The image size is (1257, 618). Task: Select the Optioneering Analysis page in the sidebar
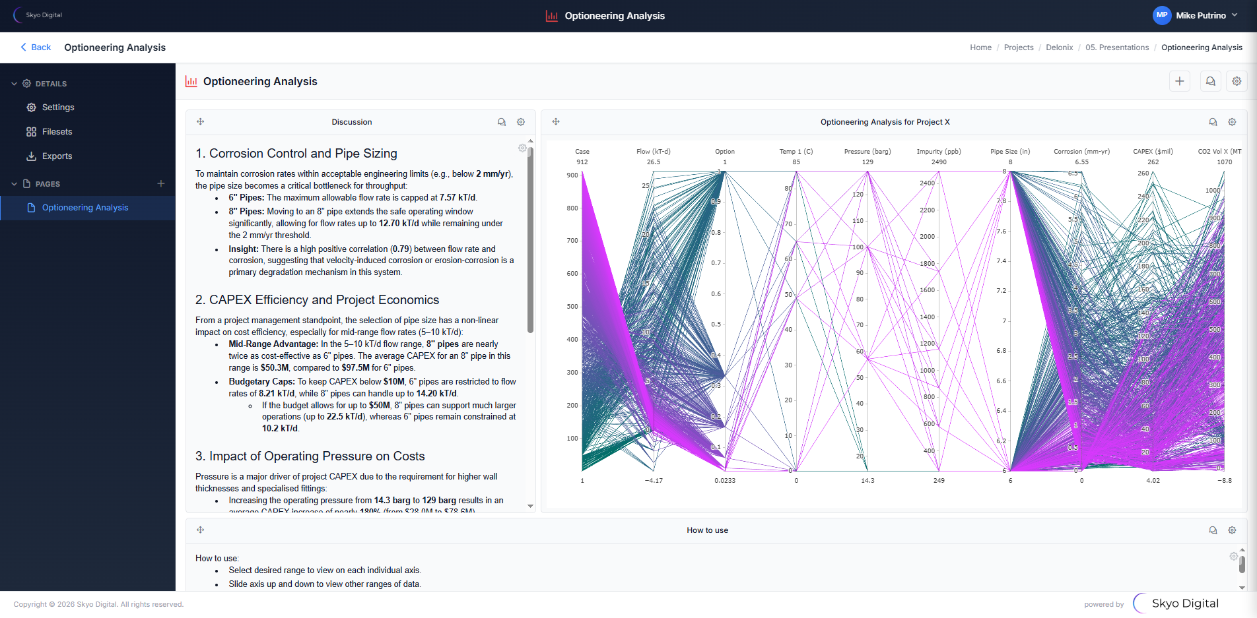[x=85, y=207]
